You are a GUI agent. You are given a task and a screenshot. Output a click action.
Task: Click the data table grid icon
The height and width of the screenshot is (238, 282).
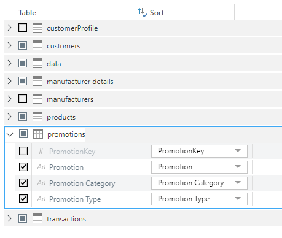(37, 63)
